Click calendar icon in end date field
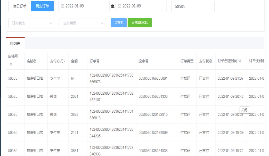 point(119,6)
